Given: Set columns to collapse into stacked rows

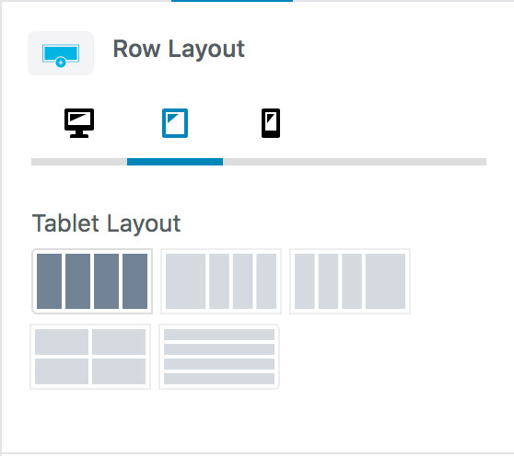Looking at the screenshot, I should pos(219,357).
